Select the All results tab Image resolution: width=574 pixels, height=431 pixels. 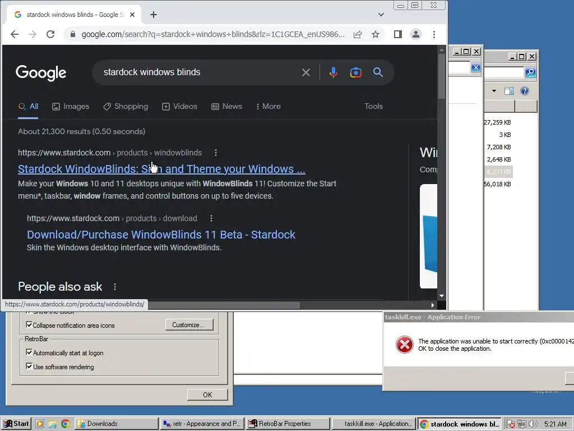coord(28,107)
